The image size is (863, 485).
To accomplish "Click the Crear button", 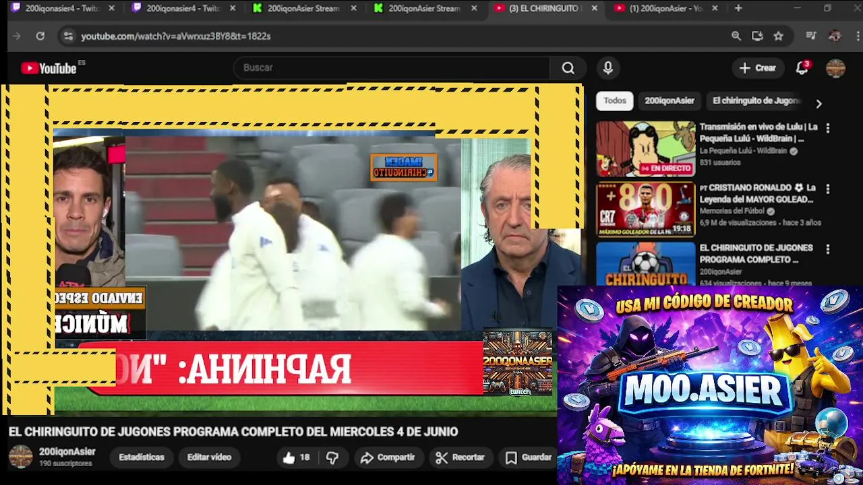I will pyautogui.click(x=758, y=68).
